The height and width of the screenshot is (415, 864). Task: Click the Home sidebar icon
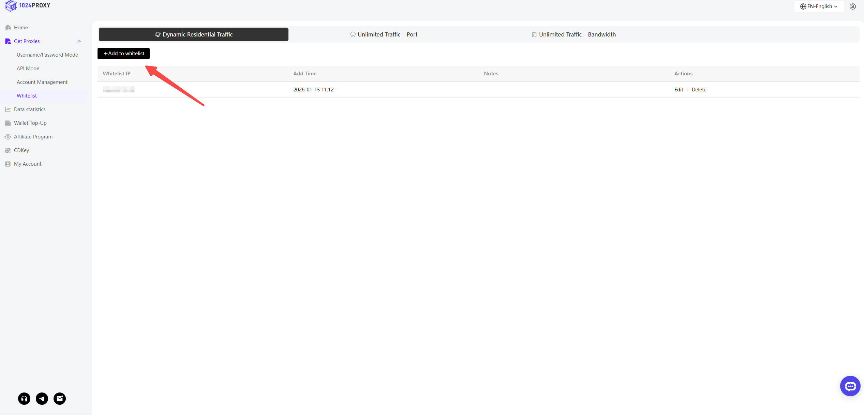tap(8, 28)
